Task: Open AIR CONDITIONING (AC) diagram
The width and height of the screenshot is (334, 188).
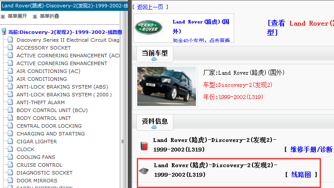Action: click(x=48, y=71)
